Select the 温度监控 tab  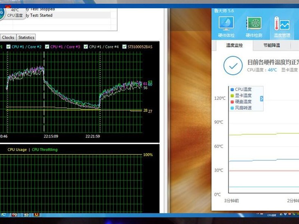(234, 45)
